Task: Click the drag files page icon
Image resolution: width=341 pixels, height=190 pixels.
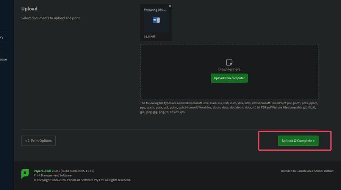Action: pos(229,62)
